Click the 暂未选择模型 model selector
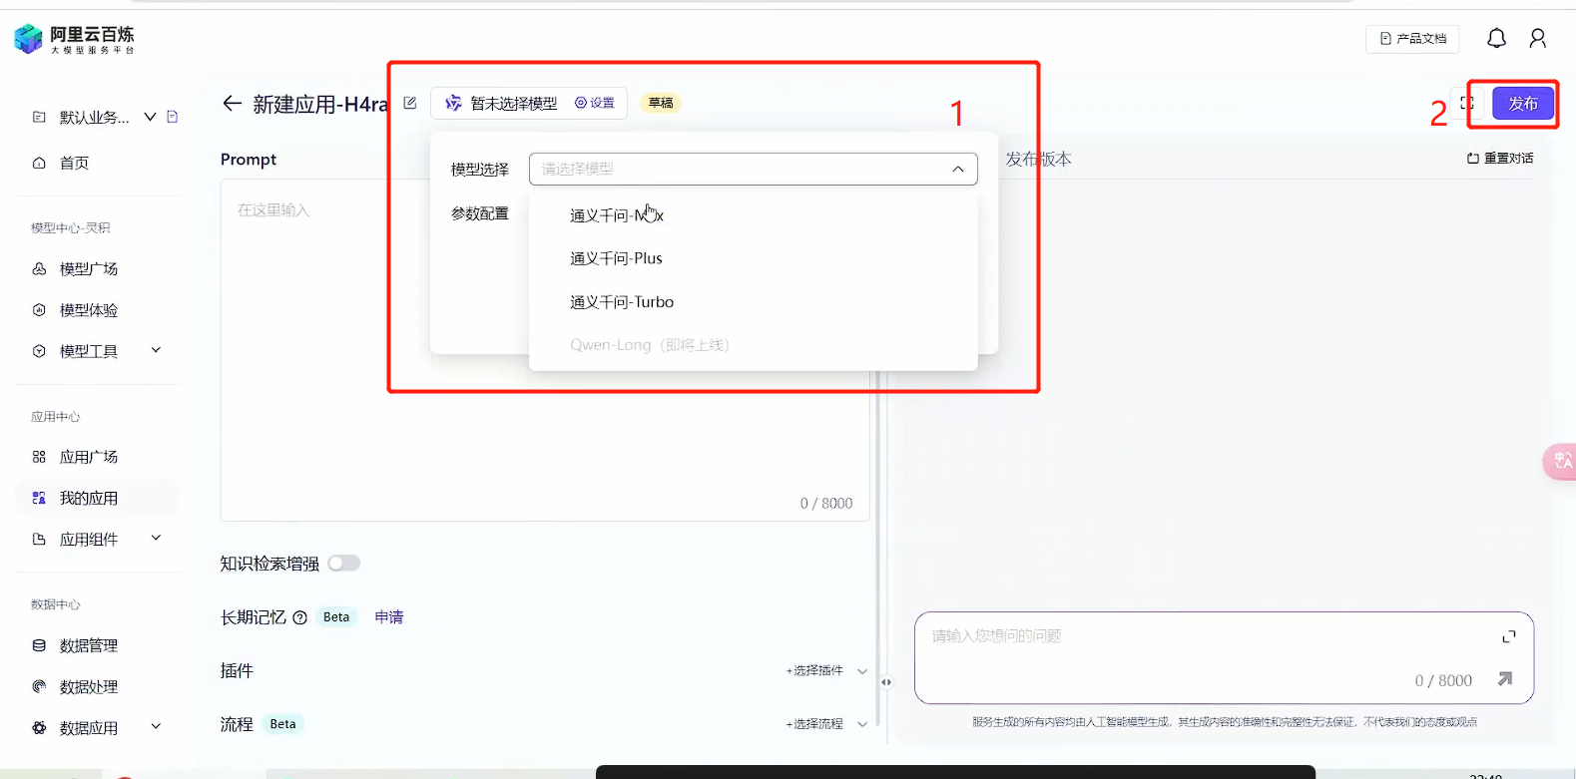1576x779 pixels. pyautogui.click(x=514, y=104)
